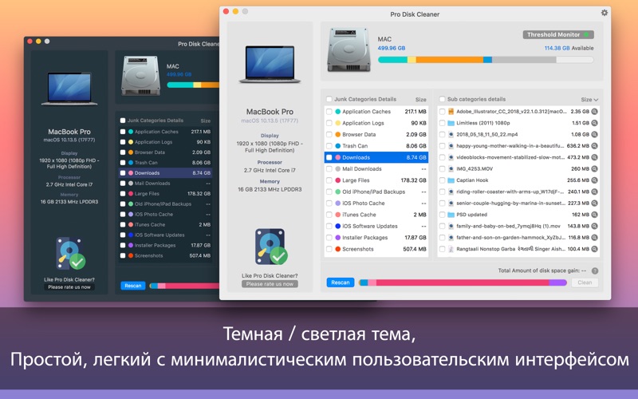Tick Installer Packages checkbox in dark window
The width and height of the screenshot is (638, 399).
tap(123, 246)
